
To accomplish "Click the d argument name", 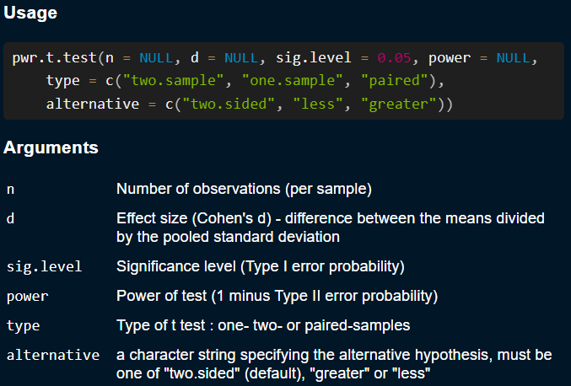I will (10, 219).
